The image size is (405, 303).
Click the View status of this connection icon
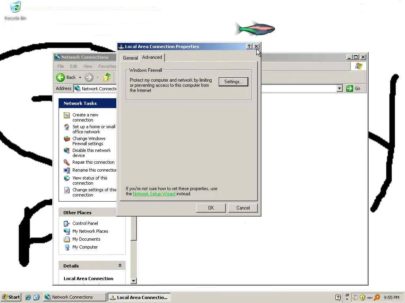tap(66, 178)
